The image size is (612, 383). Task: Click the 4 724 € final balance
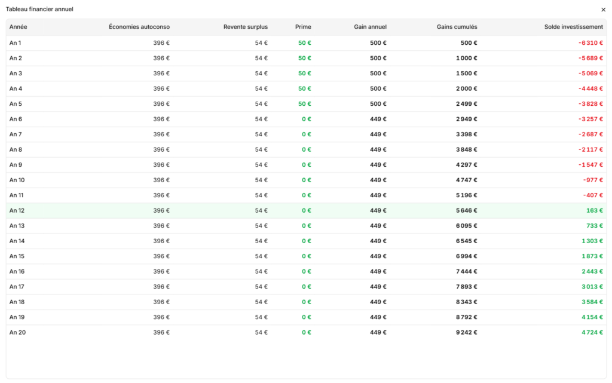592,333
